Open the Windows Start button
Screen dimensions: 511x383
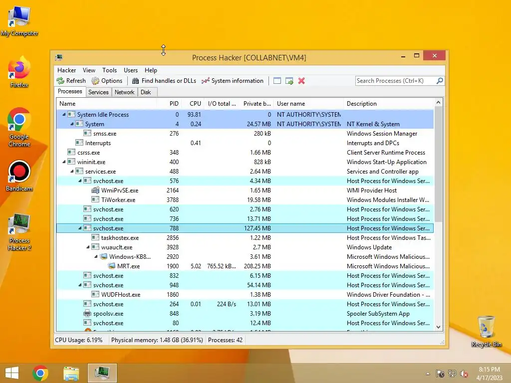(12, 373)
